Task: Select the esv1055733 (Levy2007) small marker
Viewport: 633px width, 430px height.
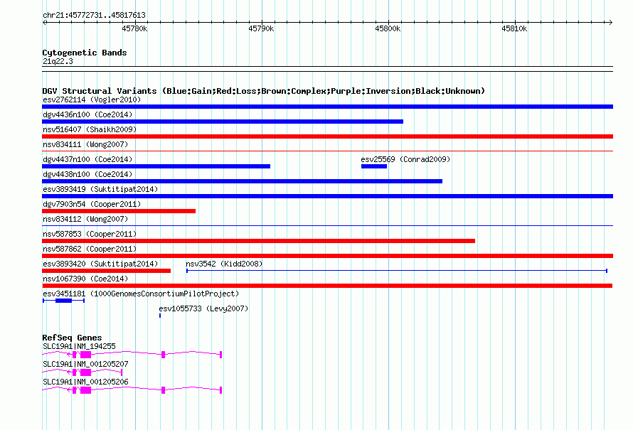Action: (x=160, y=316)
